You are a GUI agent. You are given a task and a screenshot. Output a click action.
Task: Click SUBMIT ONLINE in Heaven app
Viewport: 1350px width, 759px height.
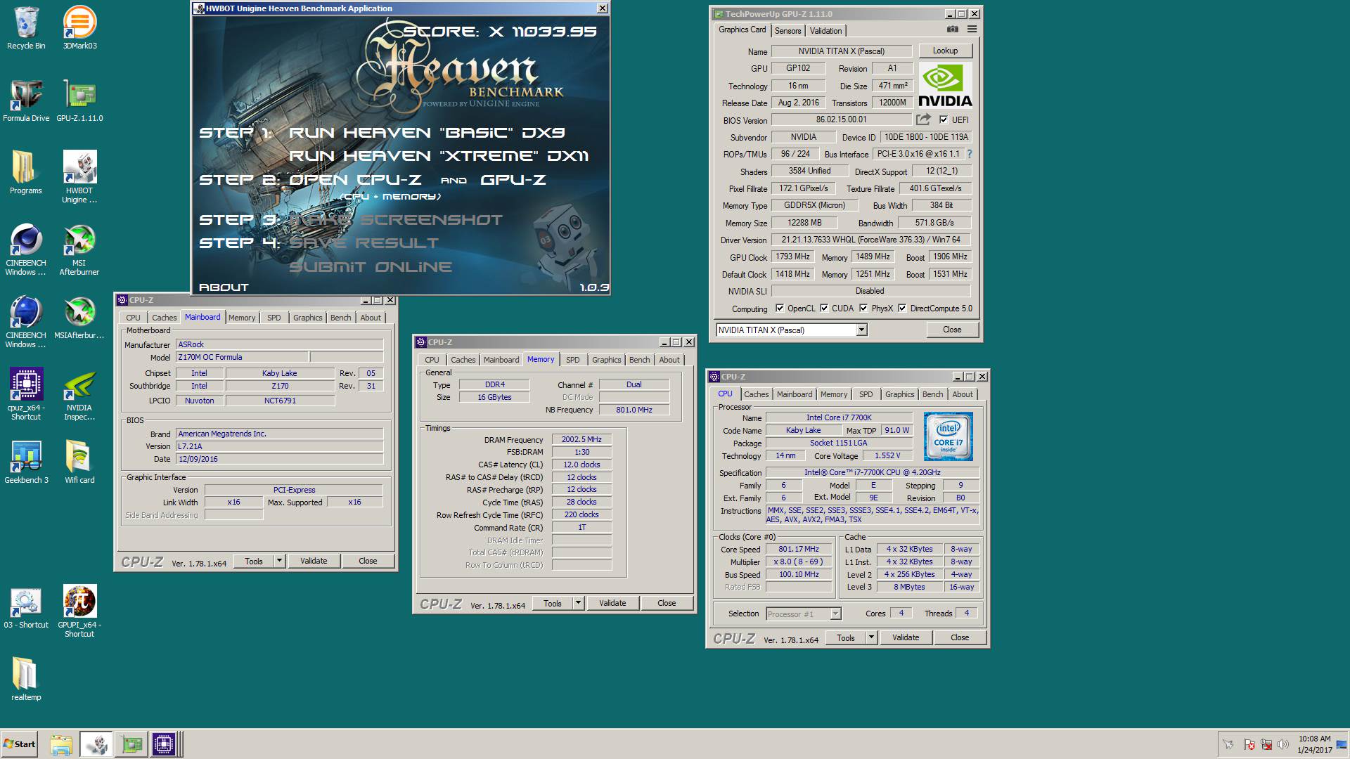click(371, 267)
